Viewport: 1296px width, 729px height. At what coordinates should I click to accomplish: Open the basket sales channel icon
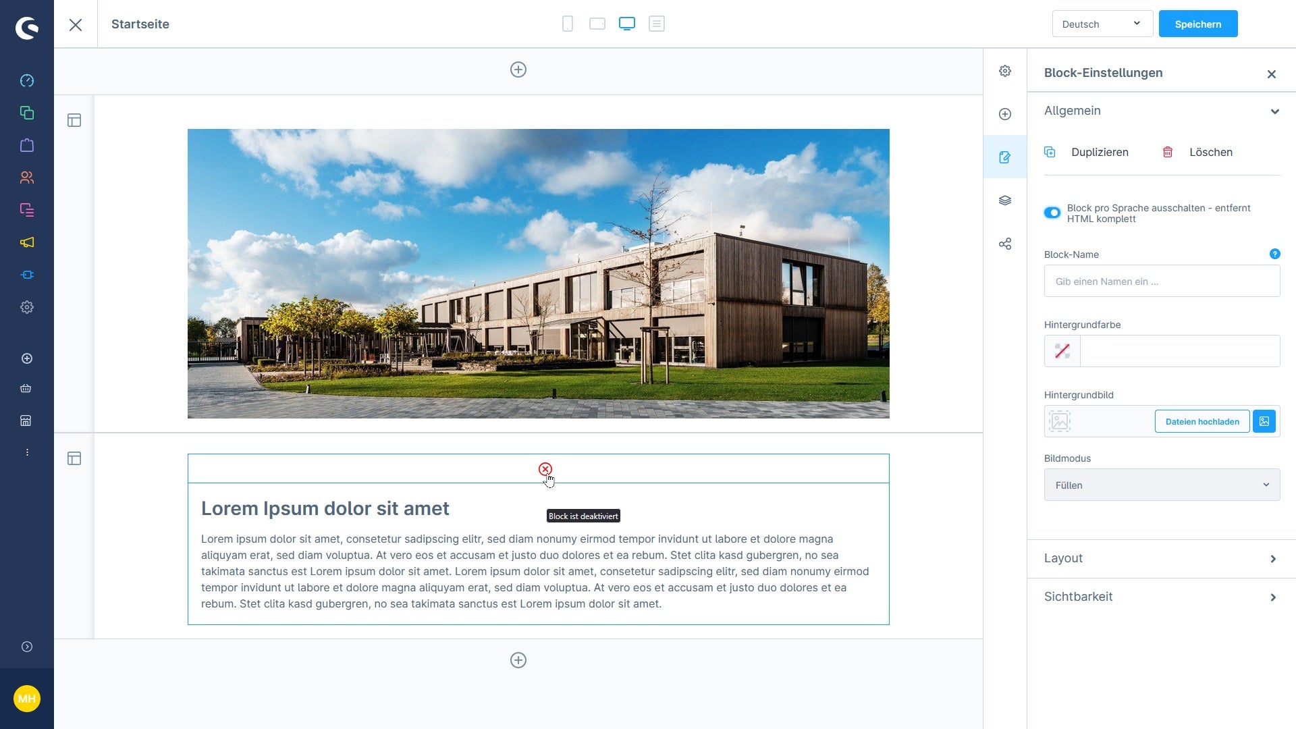[x=26, y=388]
